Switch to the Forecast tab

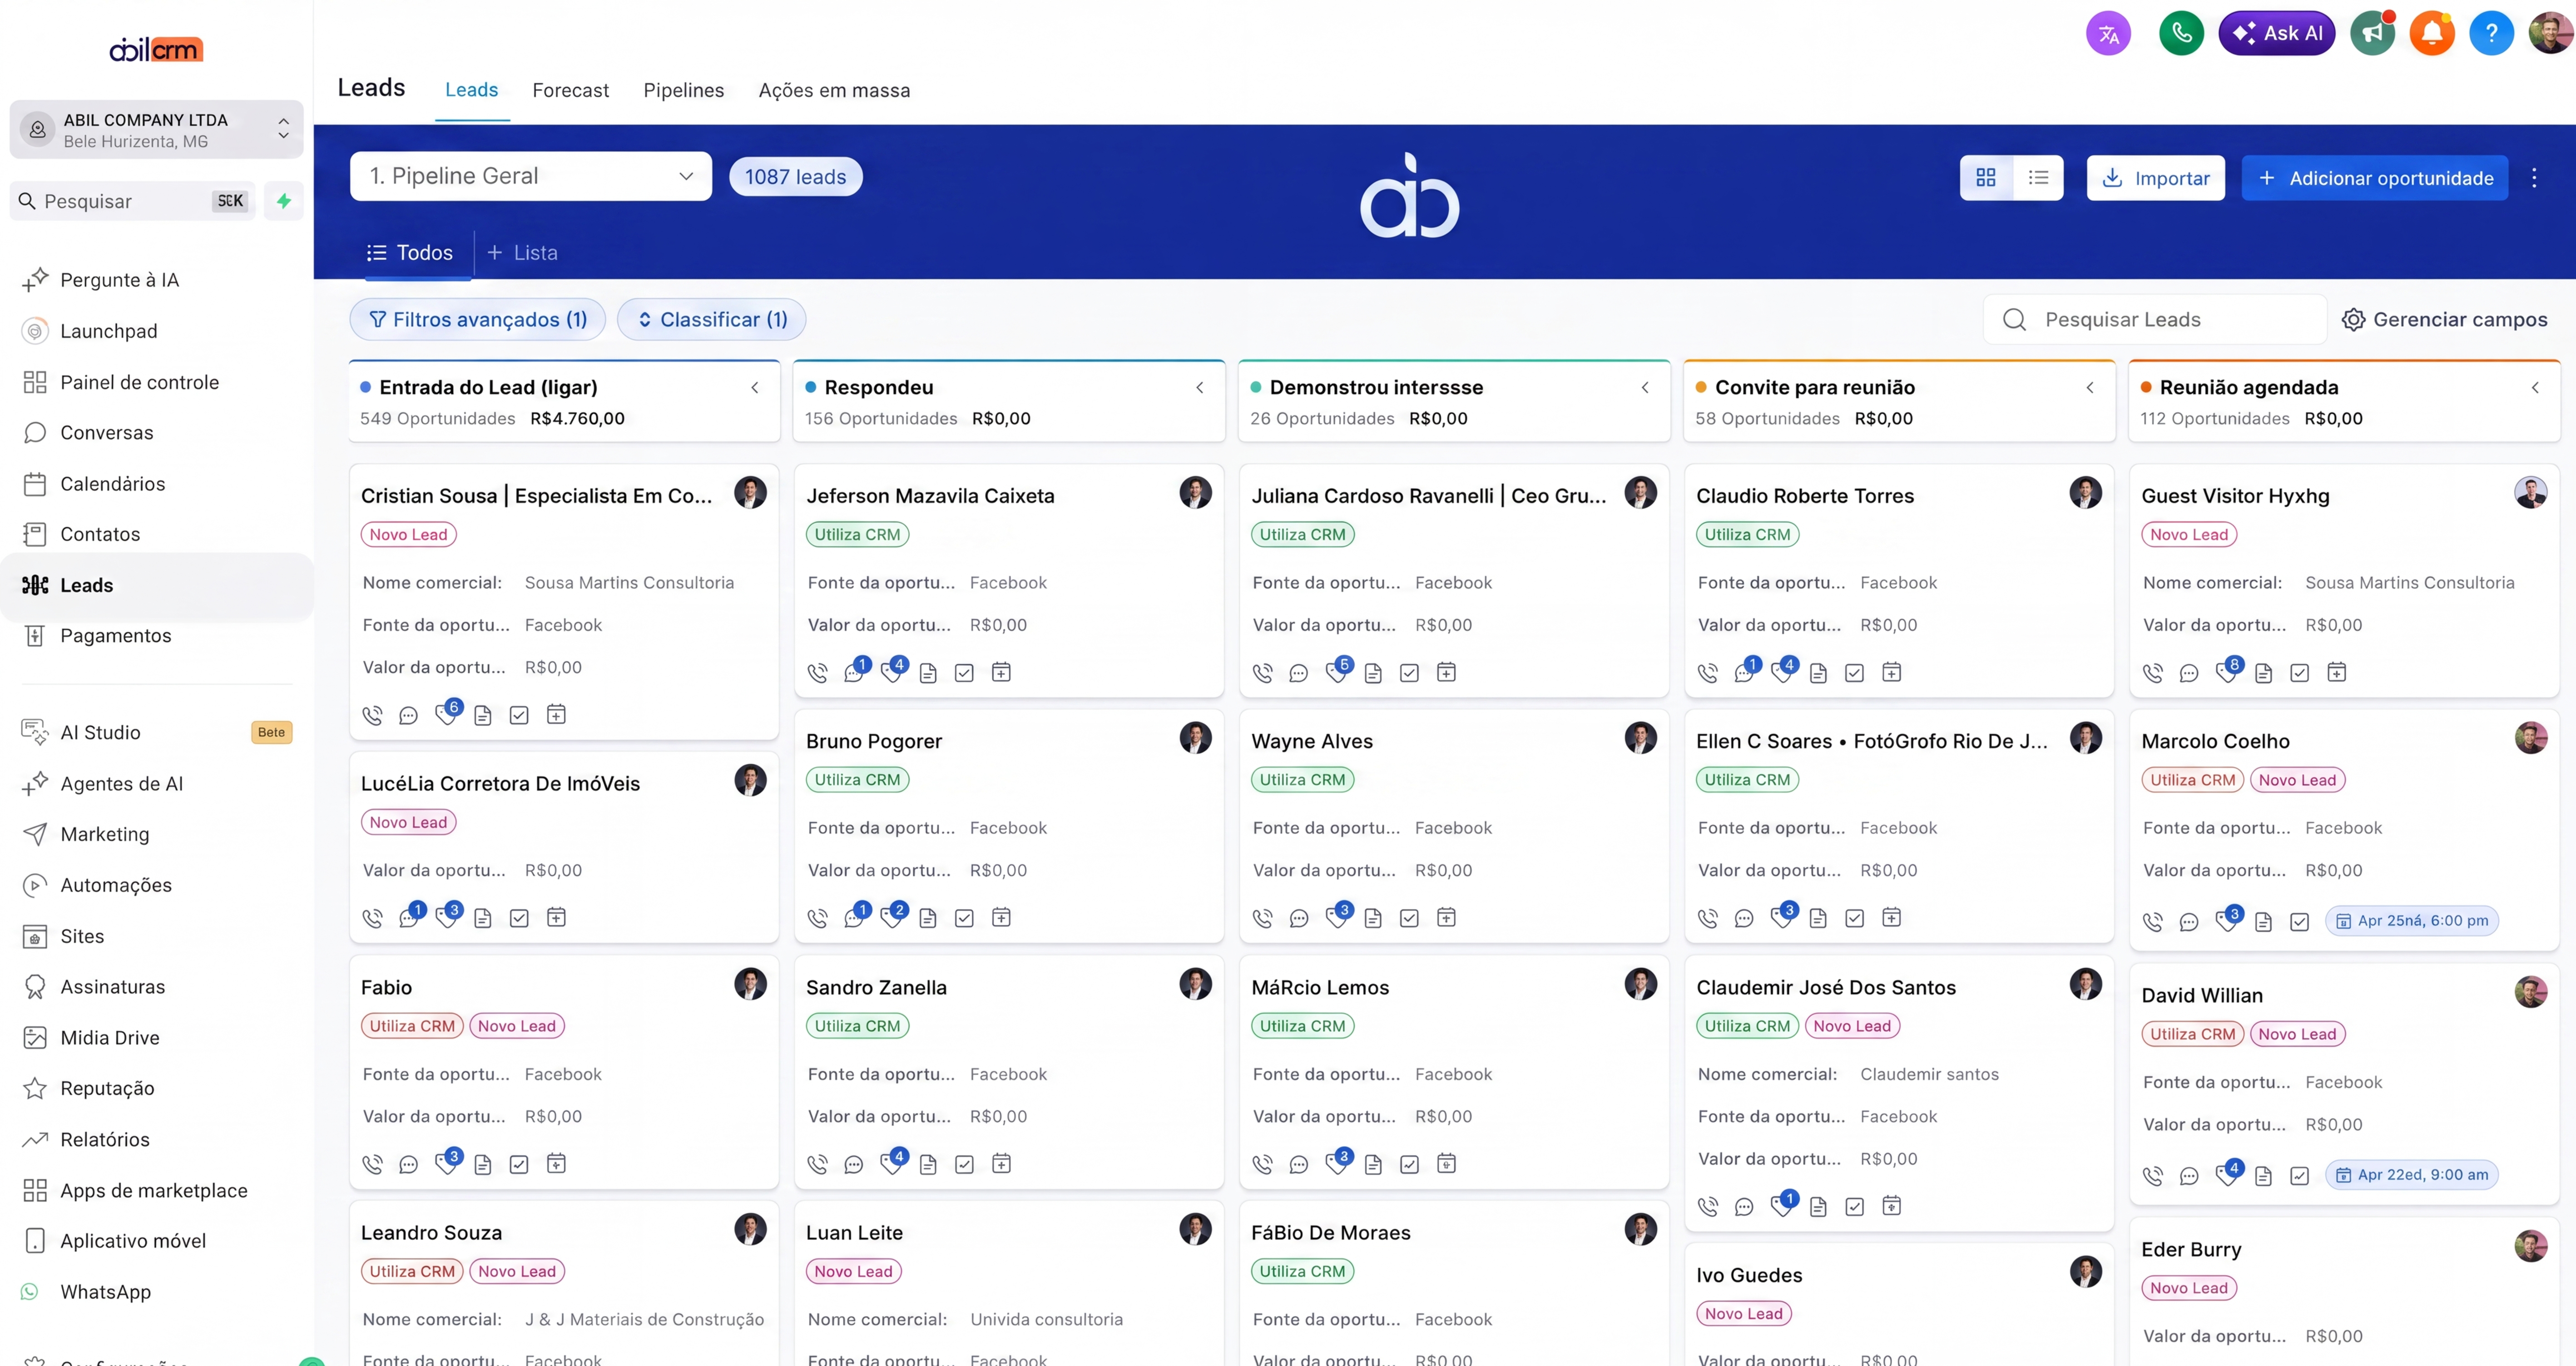(x=570, y=90)
